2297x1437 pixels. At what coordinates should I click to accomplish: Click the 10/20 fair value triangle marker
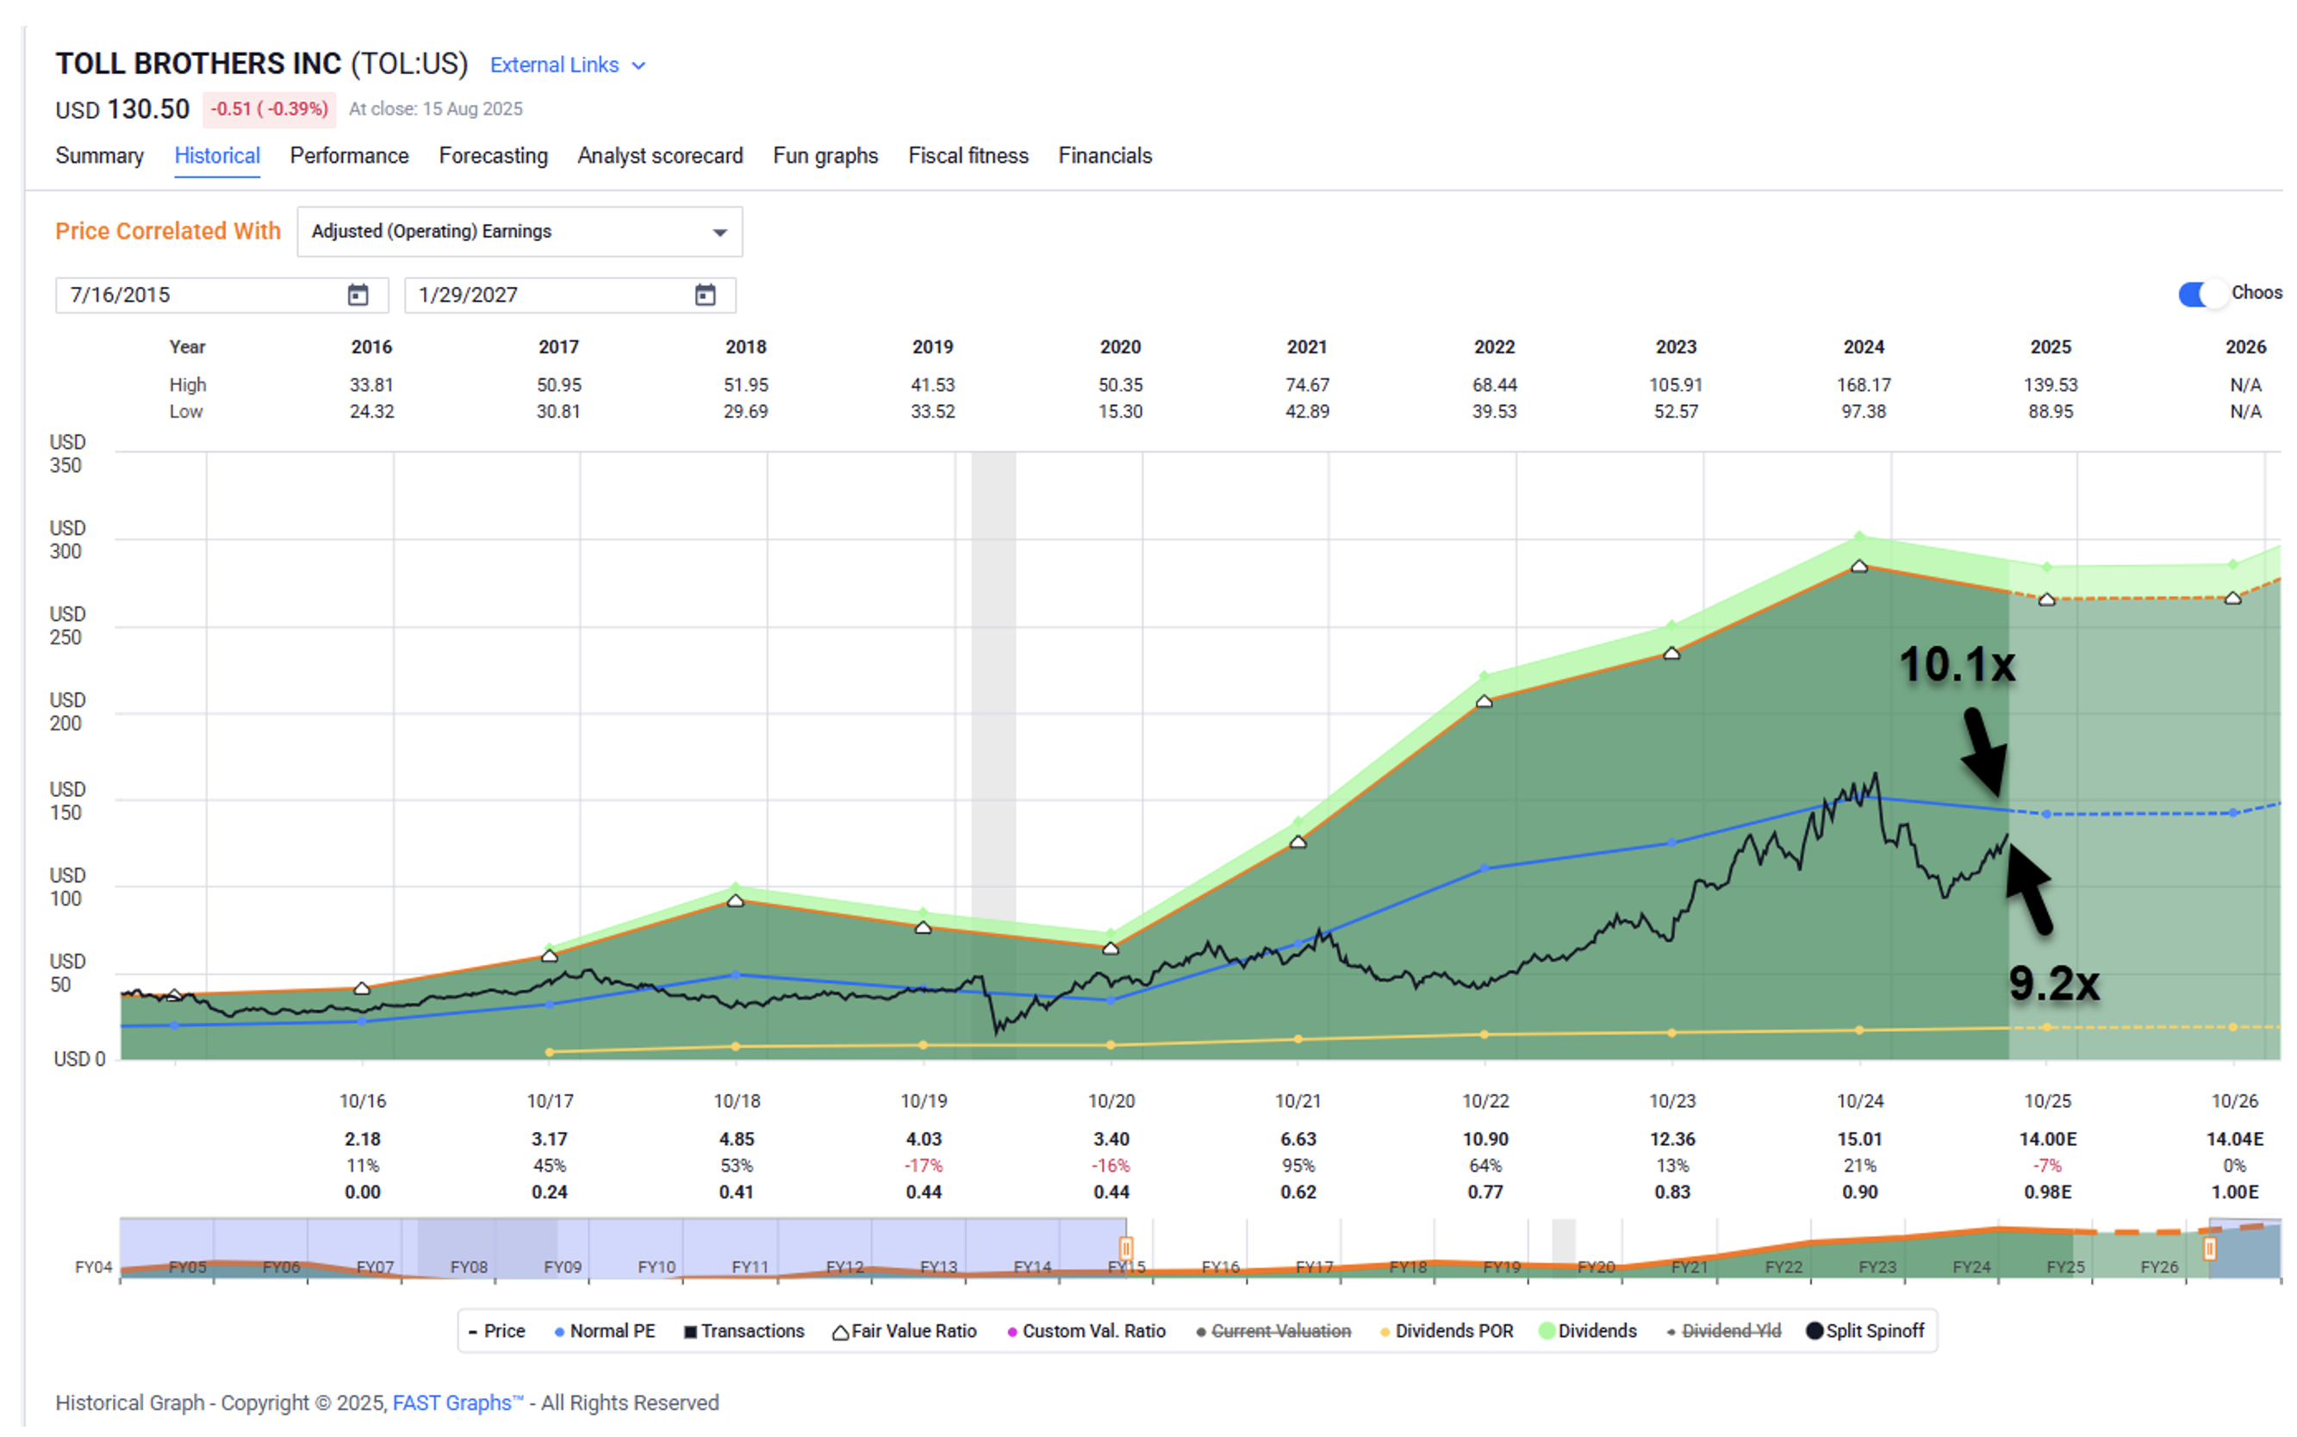coord(1109,949)
